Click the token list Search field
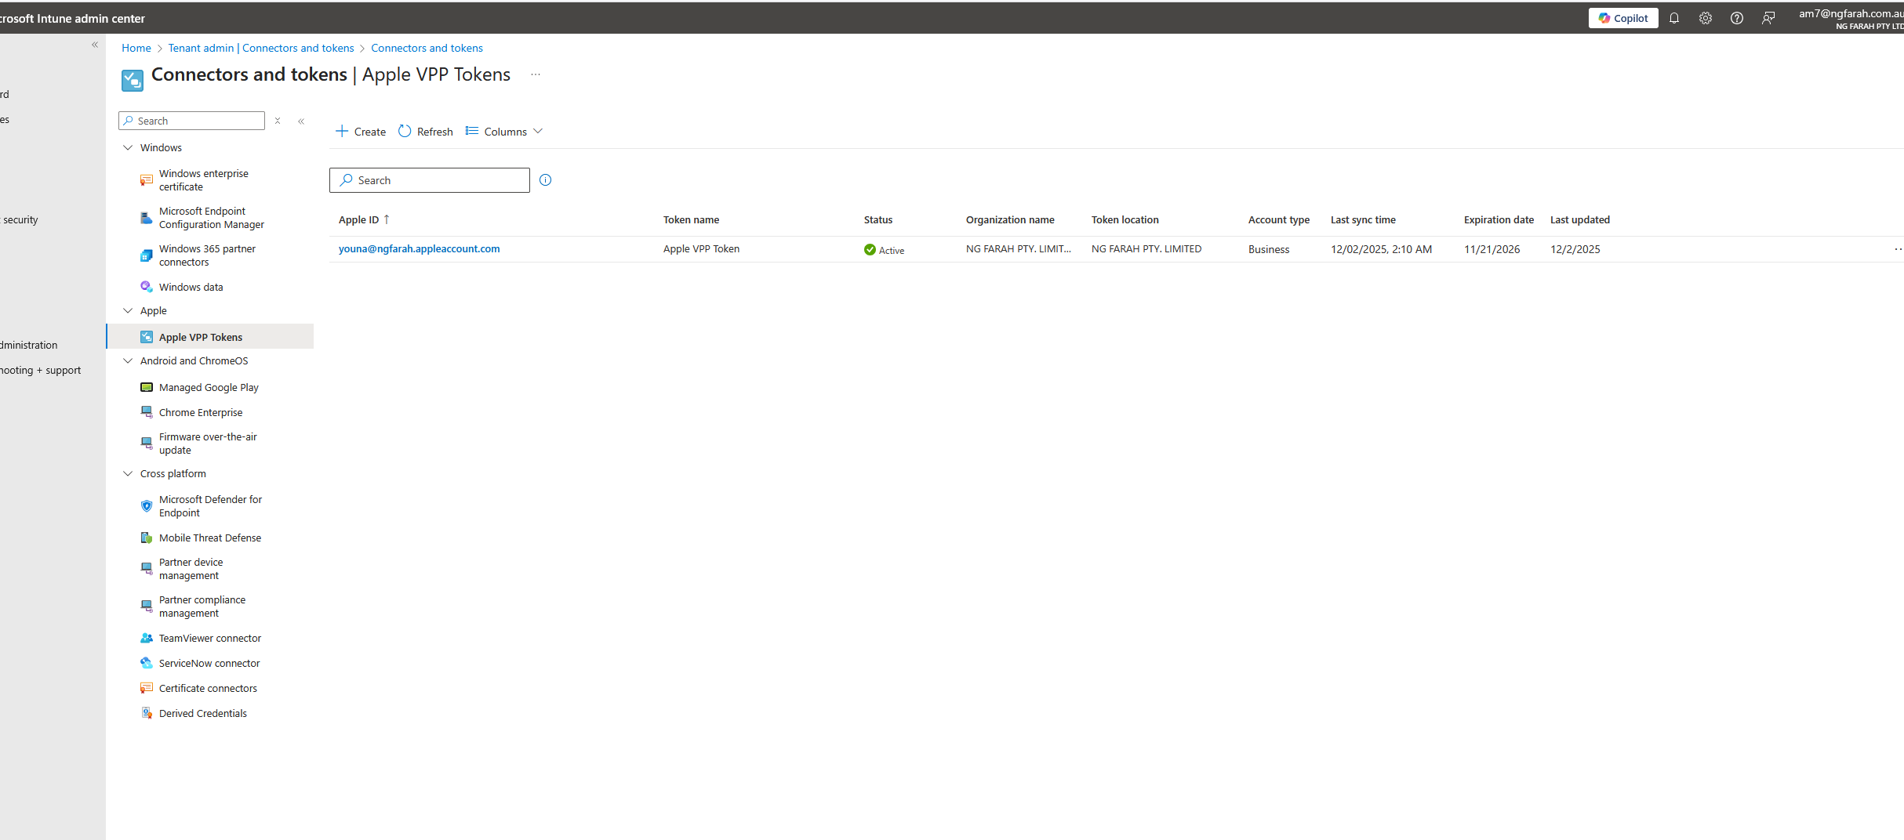Viewport: 1904px width, 840px height. click(x=430, y=180)
